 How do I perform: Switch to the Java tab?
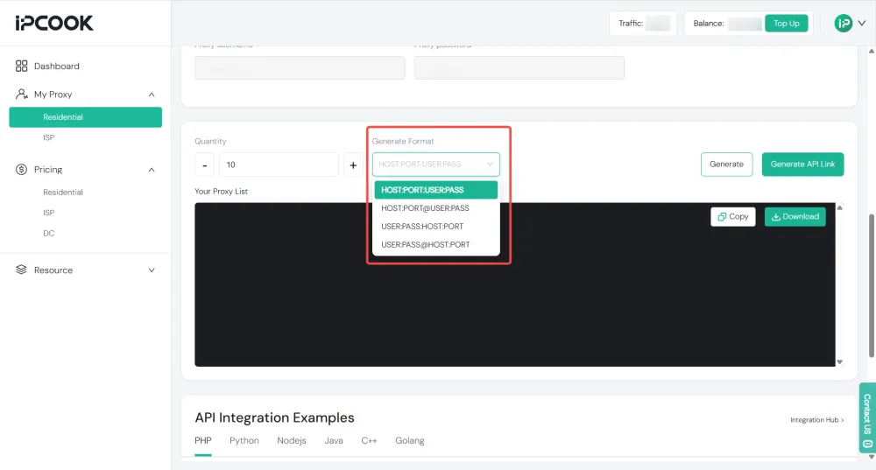pyautogui.click(x=334, y=440)
